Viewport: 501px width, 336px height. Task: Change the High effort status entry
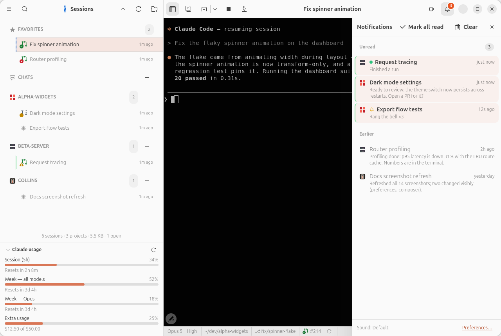coord(192,331)
